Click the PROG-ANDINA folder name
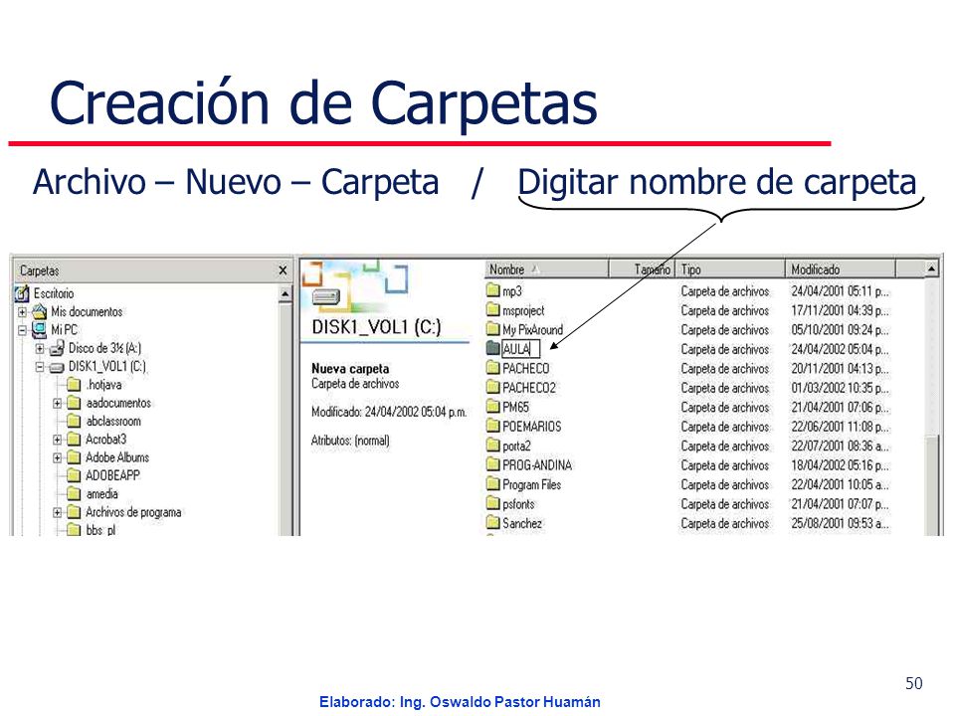 click(537, 465)
